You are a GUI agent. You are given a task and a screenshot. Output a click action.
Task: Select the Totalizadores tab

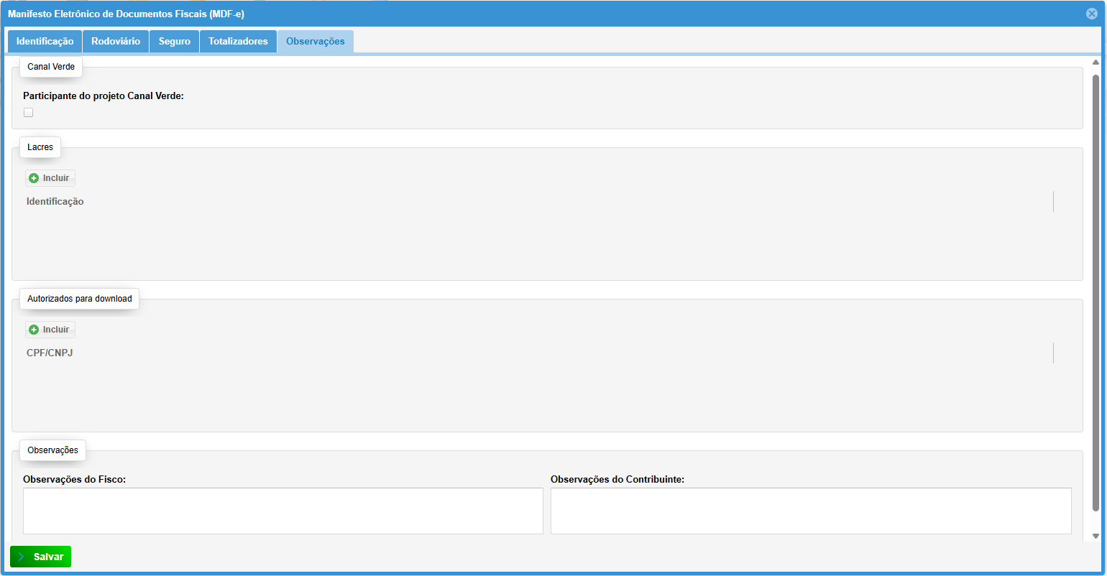click(238, 42)
